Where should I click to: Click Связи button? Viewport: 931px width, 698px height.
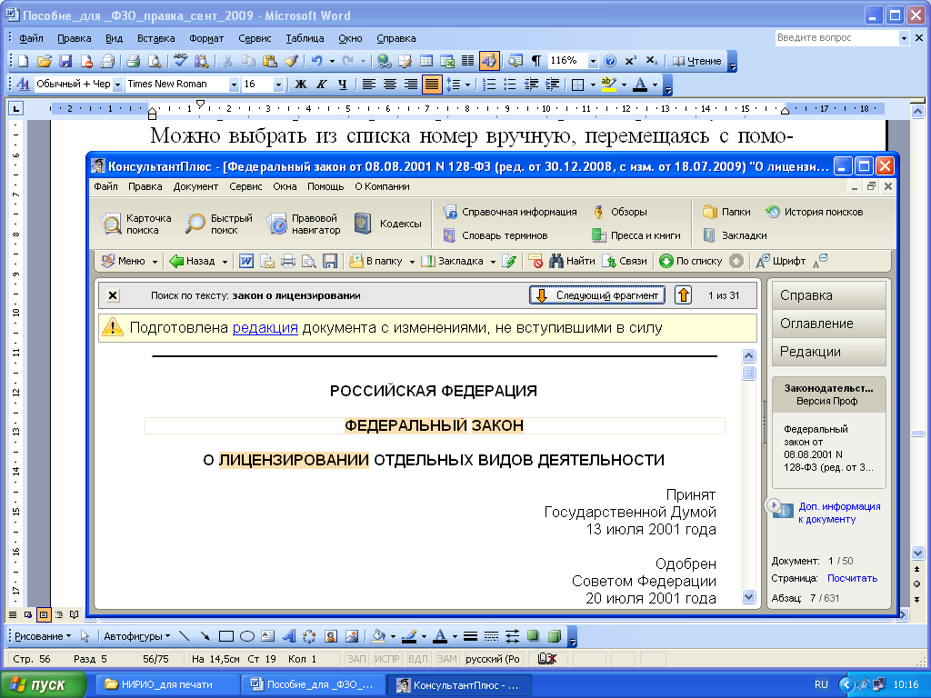(625, 261)
